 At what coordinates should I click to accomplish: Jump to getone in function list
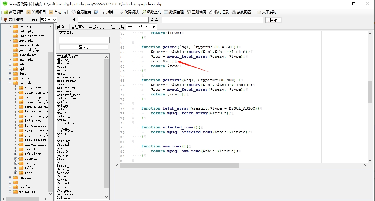(62, 105)
